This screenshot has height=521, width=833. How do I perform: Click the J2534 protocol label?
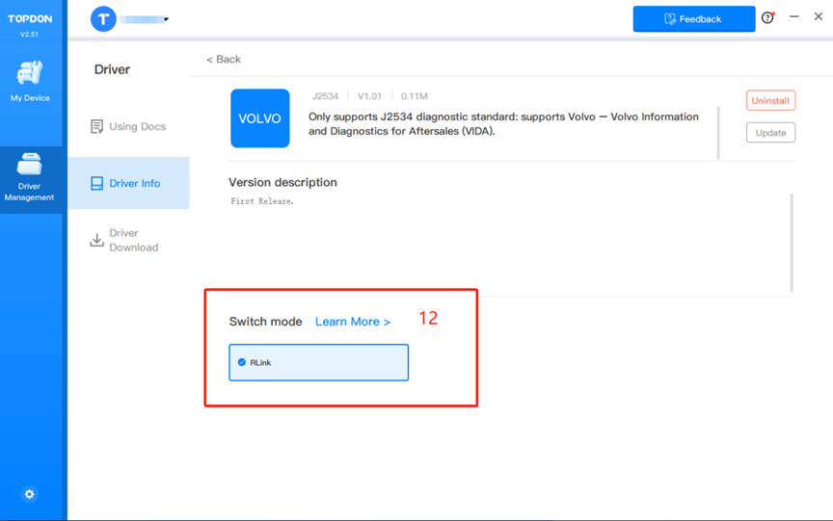coord(325,96)
